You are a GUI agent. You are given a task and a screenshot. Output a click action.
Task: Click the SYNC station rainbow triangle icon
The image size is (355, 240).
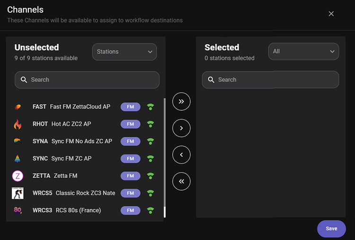click(18, 159)
